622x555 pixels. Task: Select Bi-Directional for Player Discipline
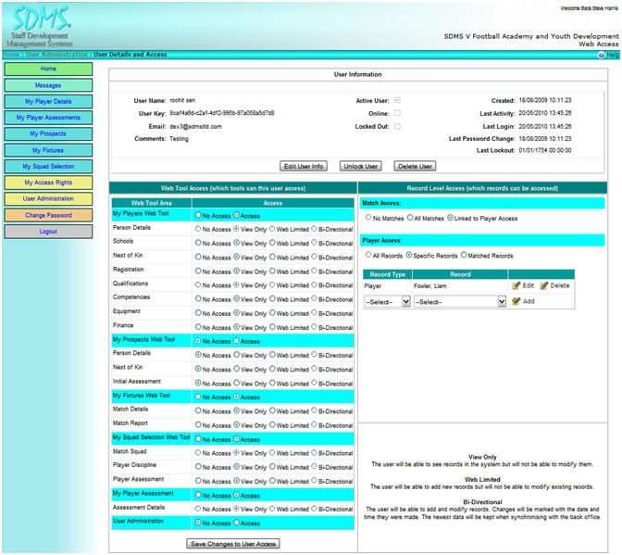[x=314, y=467]
